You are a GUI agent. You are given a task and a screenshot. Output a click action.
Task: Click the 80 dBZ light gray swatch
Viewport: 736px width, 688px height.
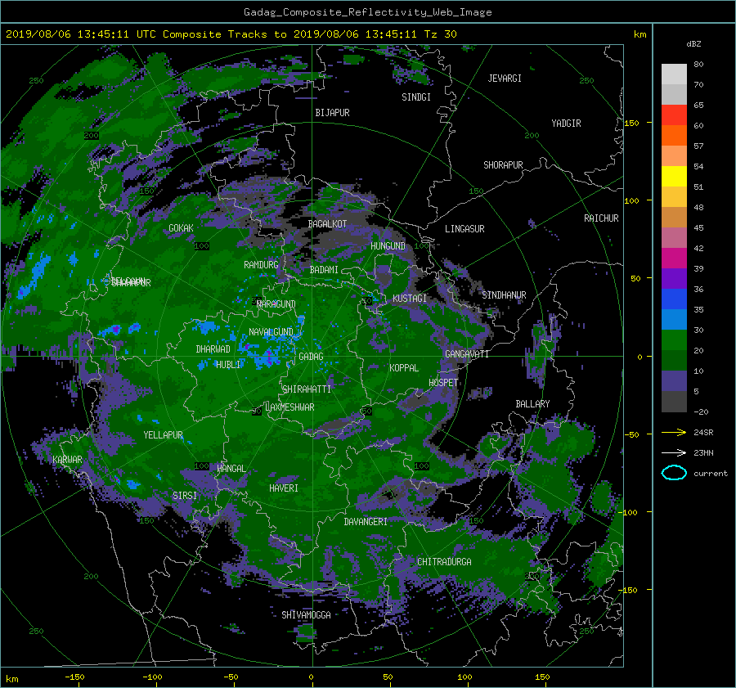[x=674, y=74]
